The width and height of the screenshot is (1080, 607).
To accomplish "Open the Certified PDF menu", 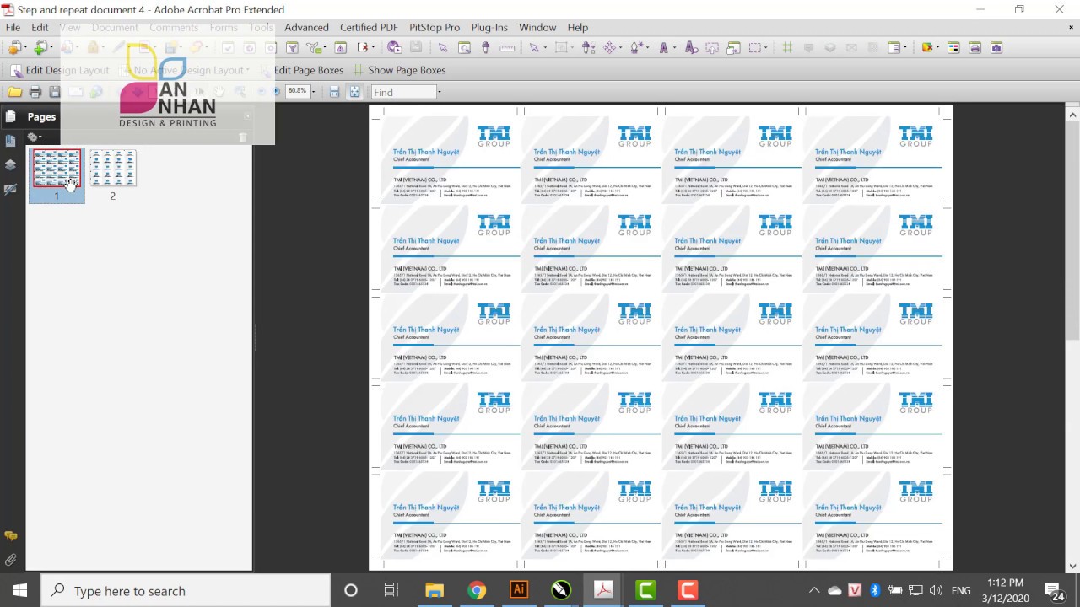I will [x=369, y=27].
